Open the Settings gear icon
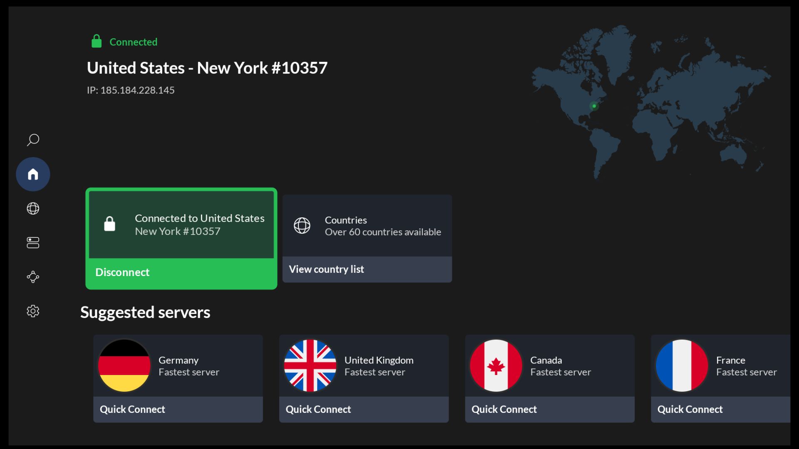The width and height of the screenshot is (799, 449). [33, 311]
